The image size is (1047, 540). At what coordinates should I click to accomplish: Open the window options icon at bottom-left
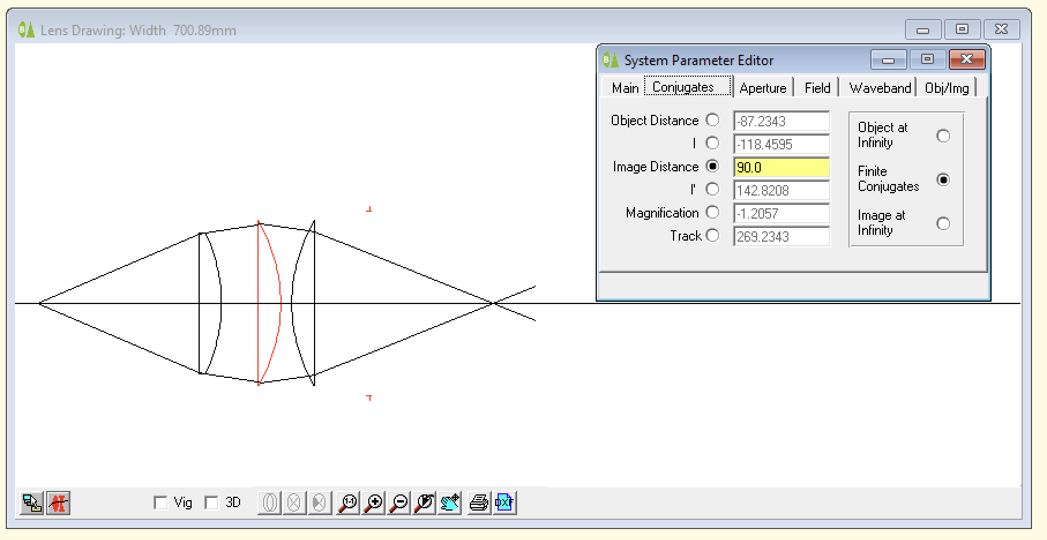(x=32, y=503)
